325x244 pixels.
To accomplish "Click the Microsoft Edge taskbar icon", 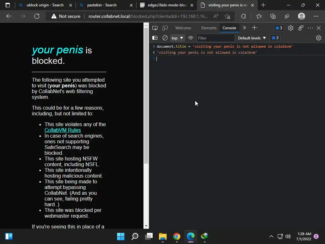I will point(191,236).
